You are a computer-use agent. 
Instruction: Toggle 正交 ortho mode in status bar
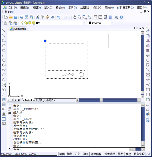77,154
